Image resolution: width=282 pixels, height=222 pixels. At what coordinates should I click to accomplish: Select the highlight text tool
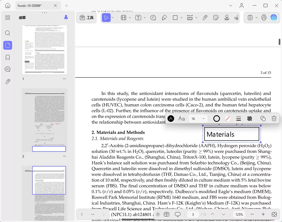(124, 18)
